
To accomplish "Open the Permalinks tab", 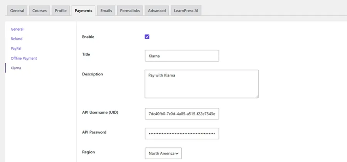I will (130, 11).
